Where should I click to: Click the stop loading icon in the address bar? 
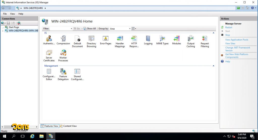pyautogui.click(x=243, y=8)
